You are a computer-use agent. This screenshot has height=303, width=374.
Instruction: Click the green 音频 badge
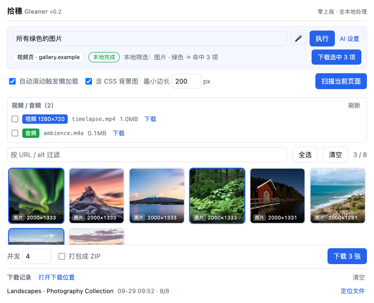31,133
